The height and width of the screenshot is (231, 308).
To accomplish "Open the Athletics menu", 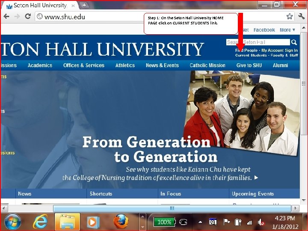I will (x=125, y=65).
